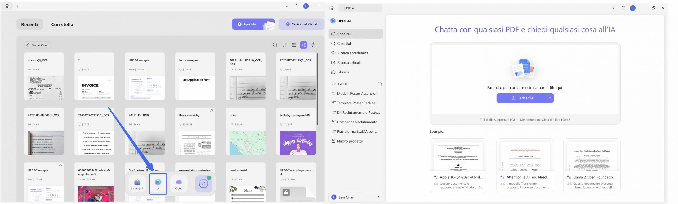Image resolution: width=678 pixels, height=204 pixels.
Task: Open the thesis chemistry file card
Action: (195, 131)
